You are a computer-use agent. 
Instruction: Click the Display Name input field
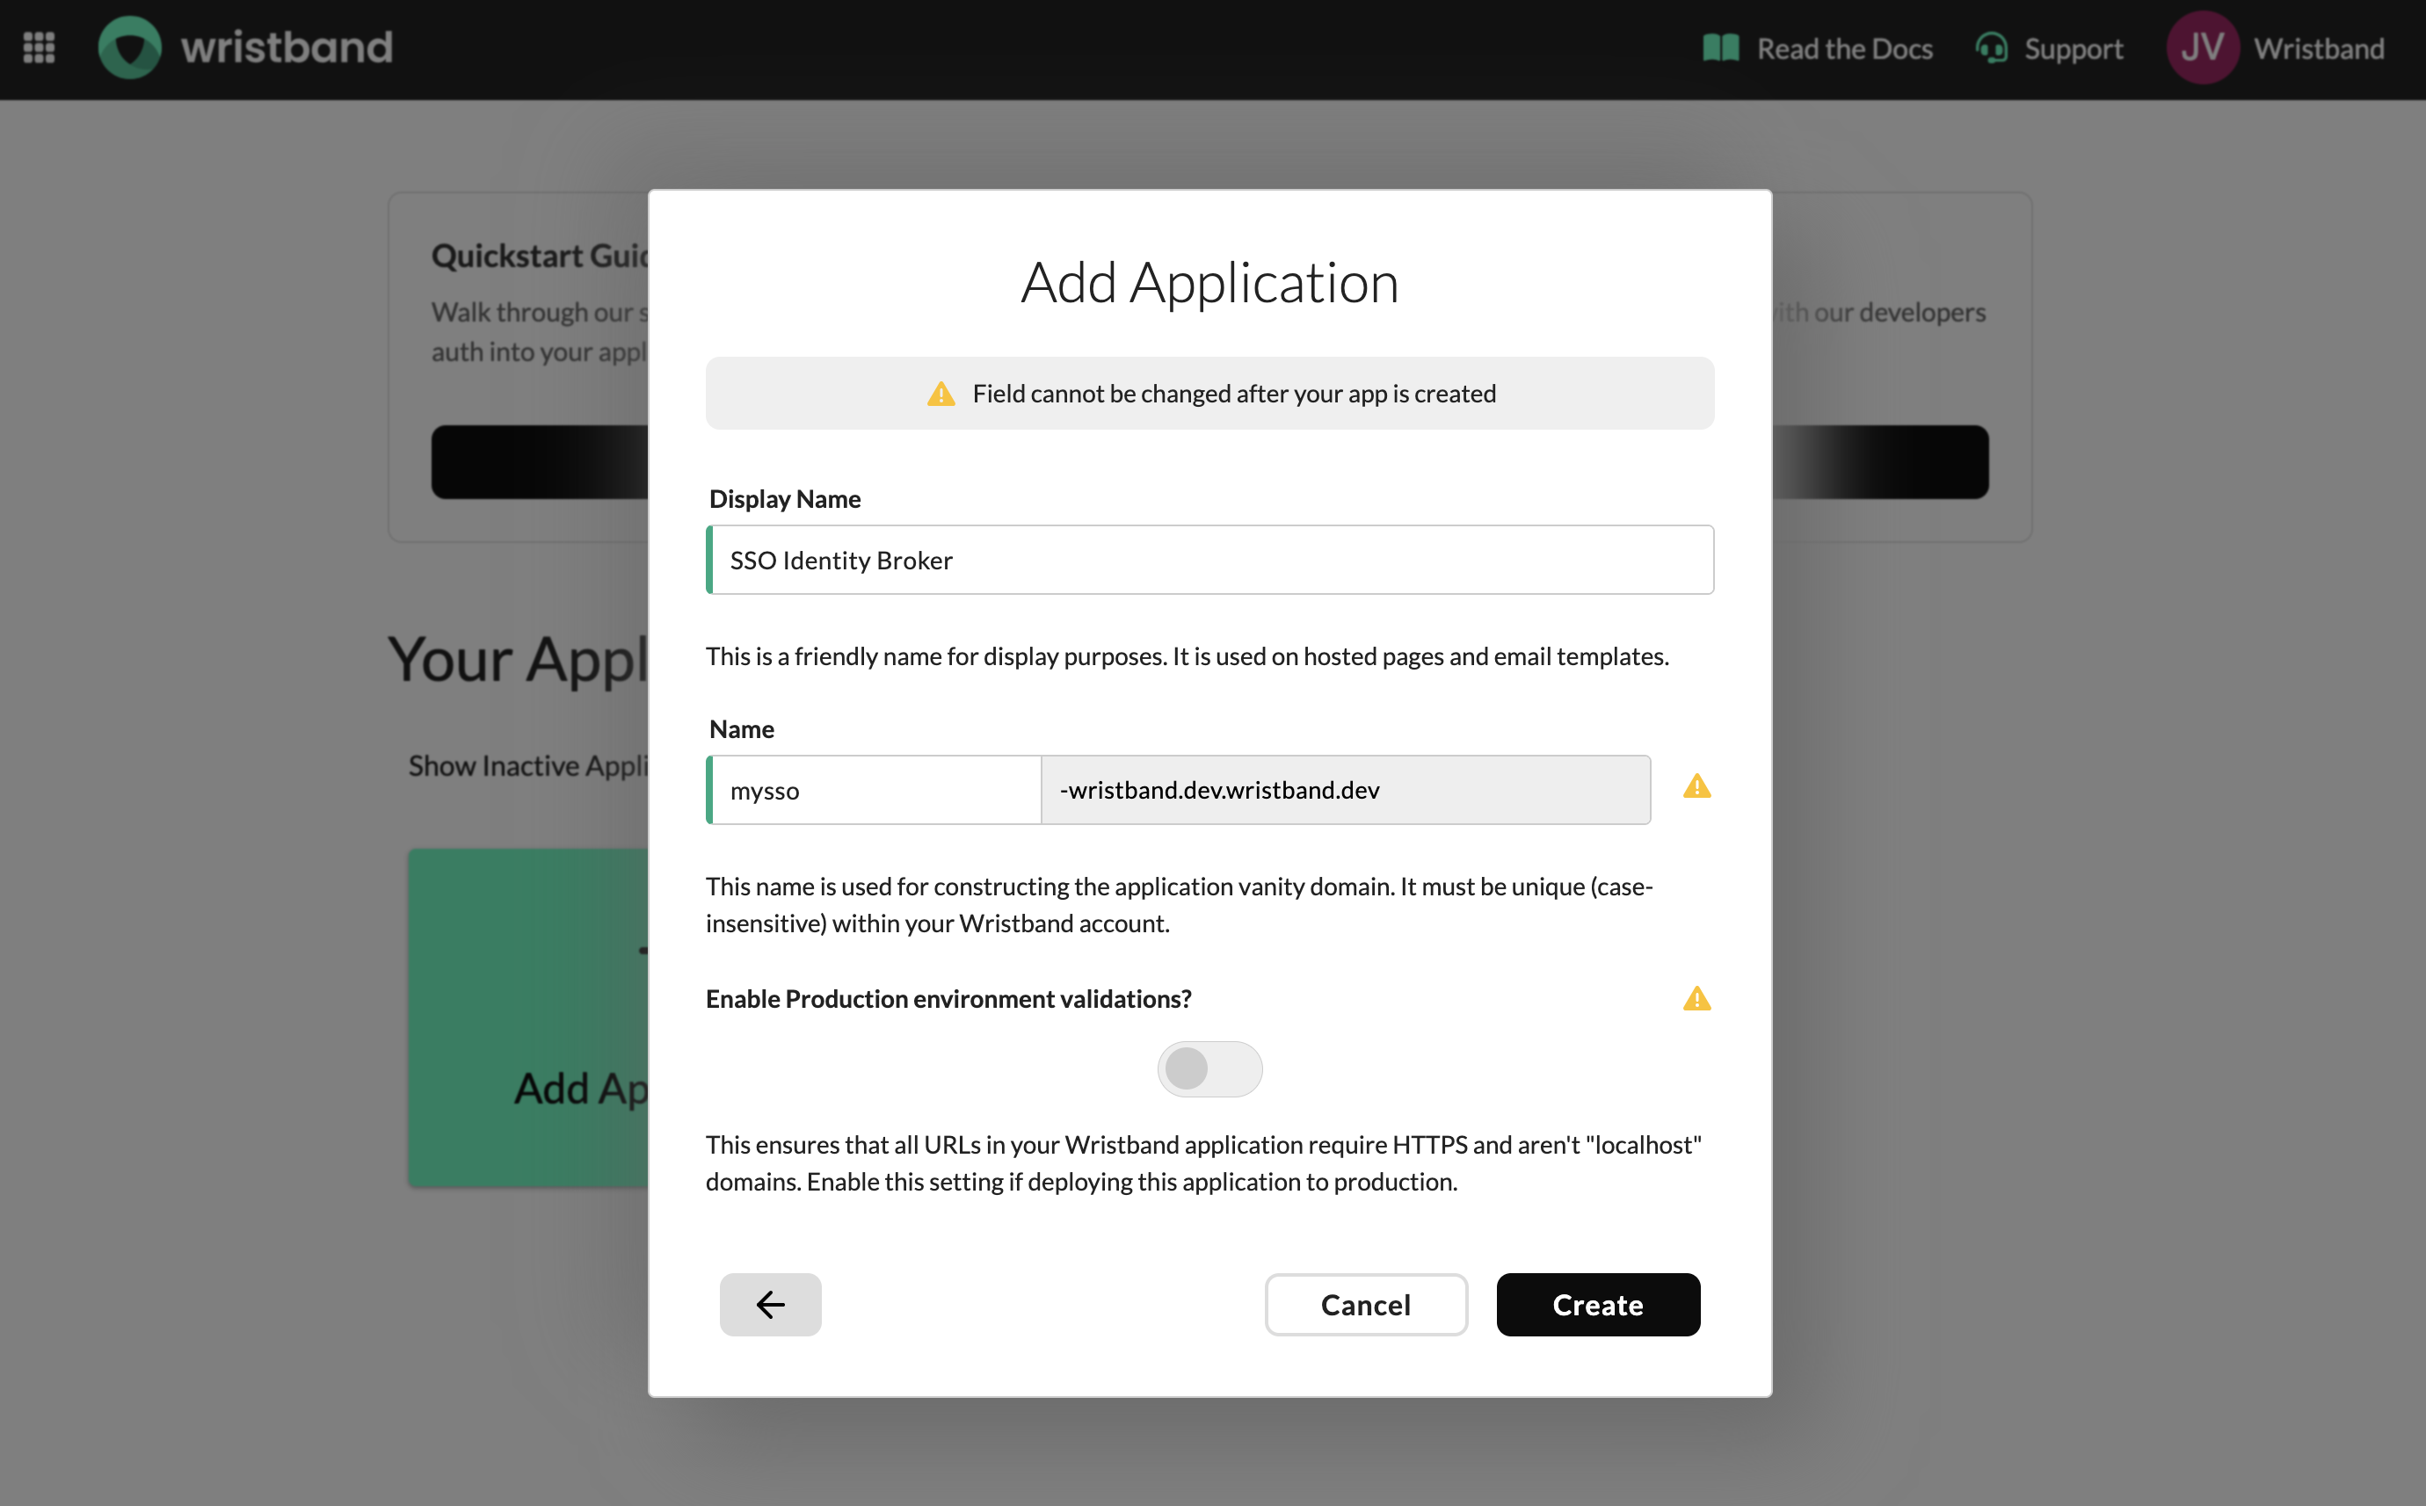point(1209,560)
